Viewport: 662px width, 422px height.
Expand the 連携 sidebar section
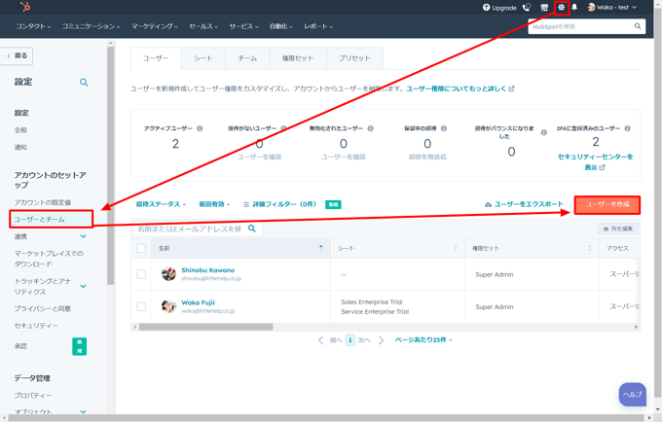[83, 236]
